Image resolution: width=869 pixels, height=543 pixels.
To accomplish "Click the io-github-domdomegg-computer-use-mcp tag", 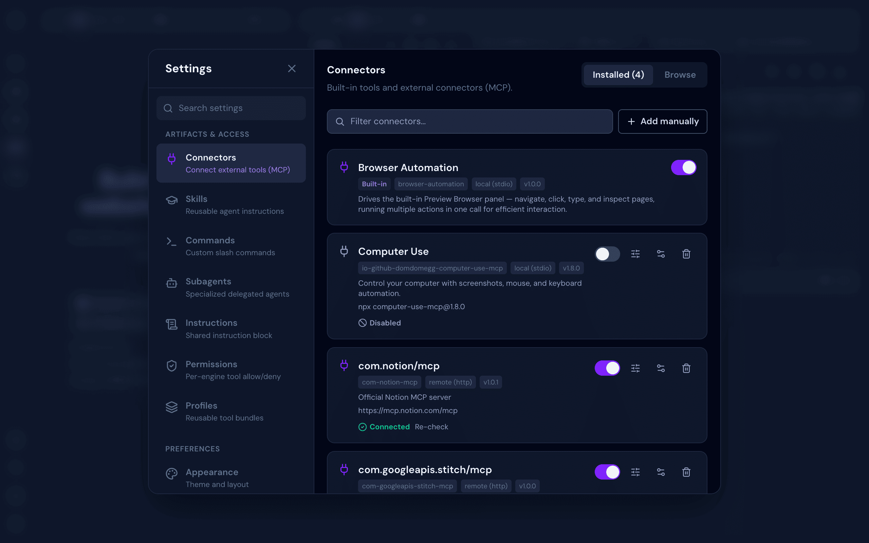I will click(432, 268).
